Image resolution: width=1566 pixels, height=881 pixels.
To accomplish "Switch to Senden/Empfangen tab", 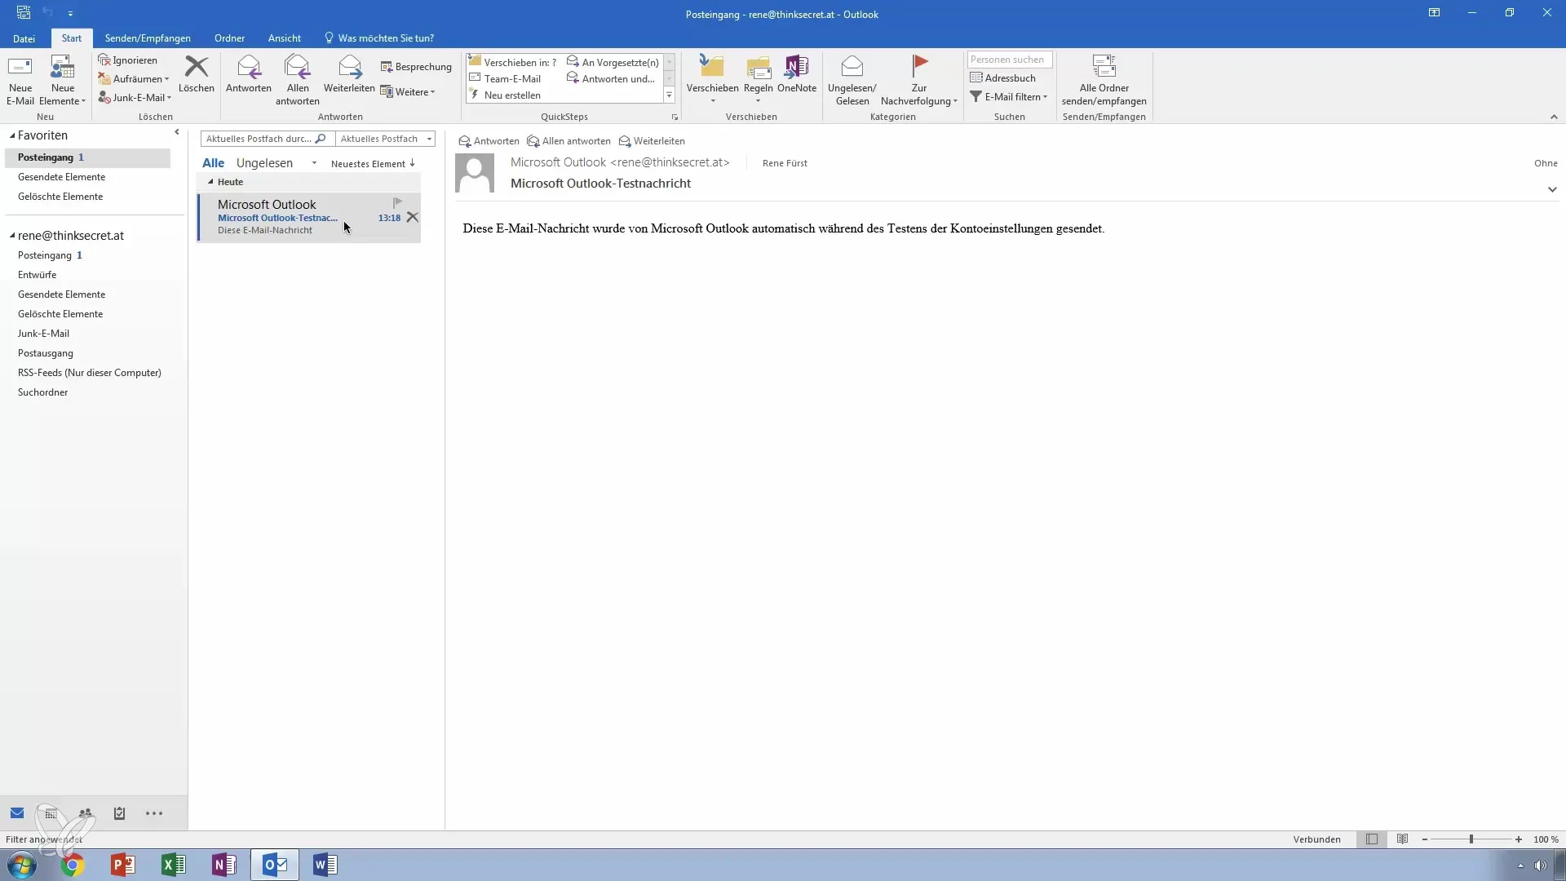I will click(x=148, y=38).
